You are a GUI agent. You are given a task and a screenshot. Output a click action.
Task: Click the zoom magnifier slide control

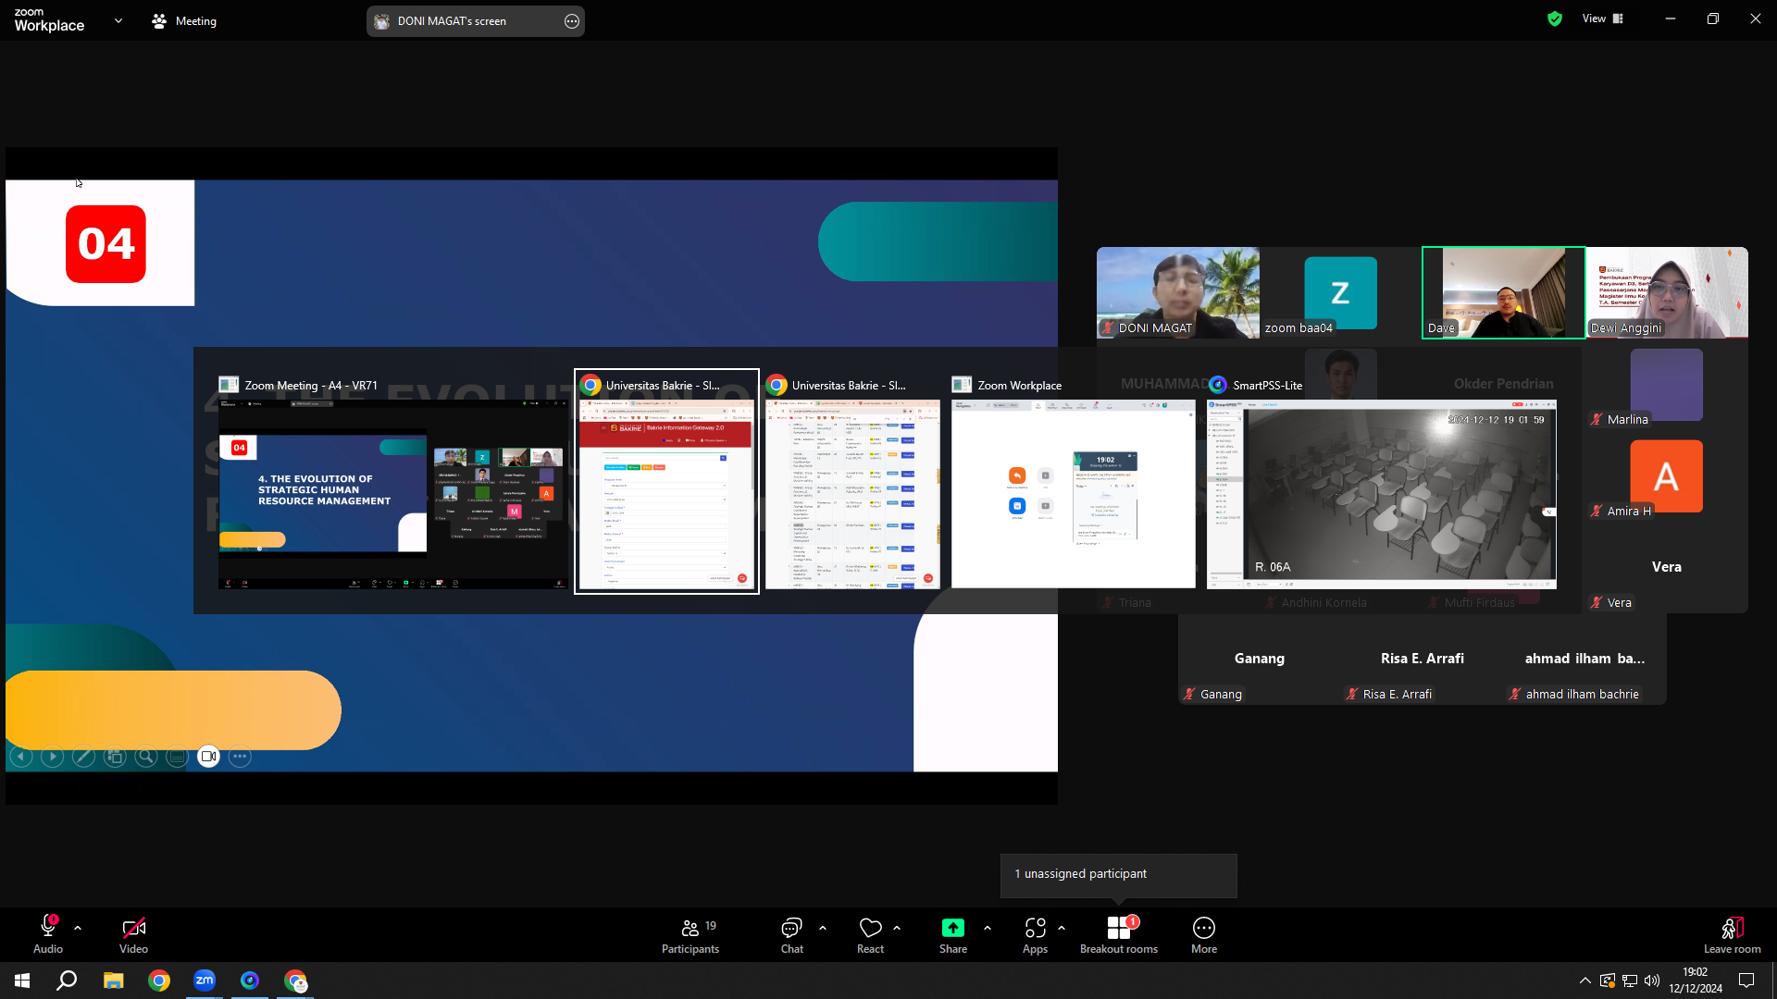coord(146,757)
